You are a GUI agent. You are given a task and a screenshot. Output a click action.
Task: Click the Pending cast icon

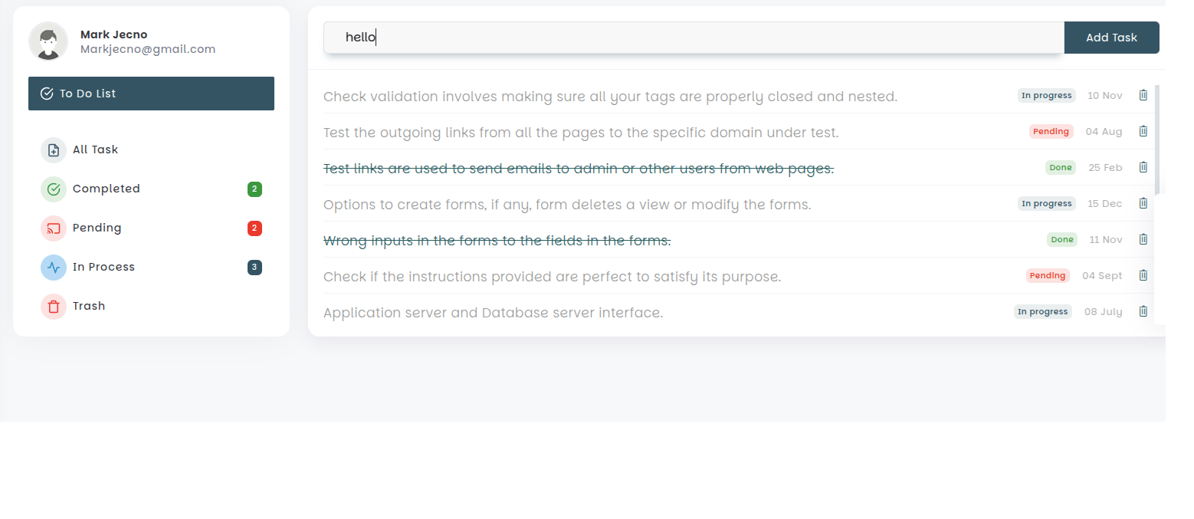pos(54,228)
